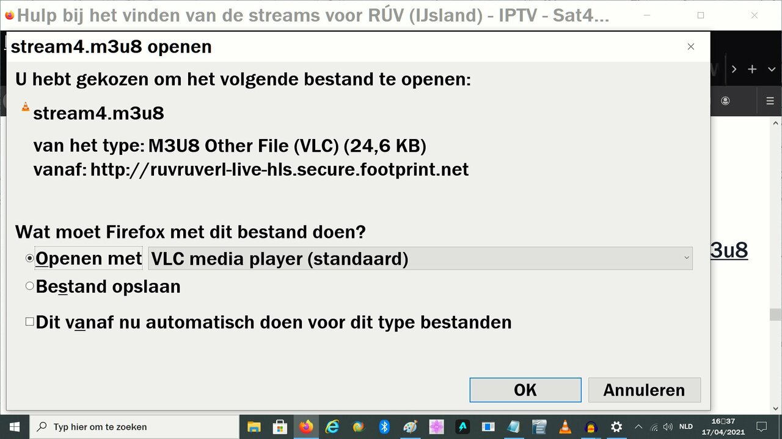Image resolution: width=782 pixels, height=439 pixels.
Task: Click the Windows Start menu
Action: click(13, 427)
